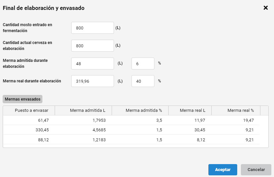Click the Cancelar button
The height and width of the screenshot is (177, 274).
(x=256, y=169)
